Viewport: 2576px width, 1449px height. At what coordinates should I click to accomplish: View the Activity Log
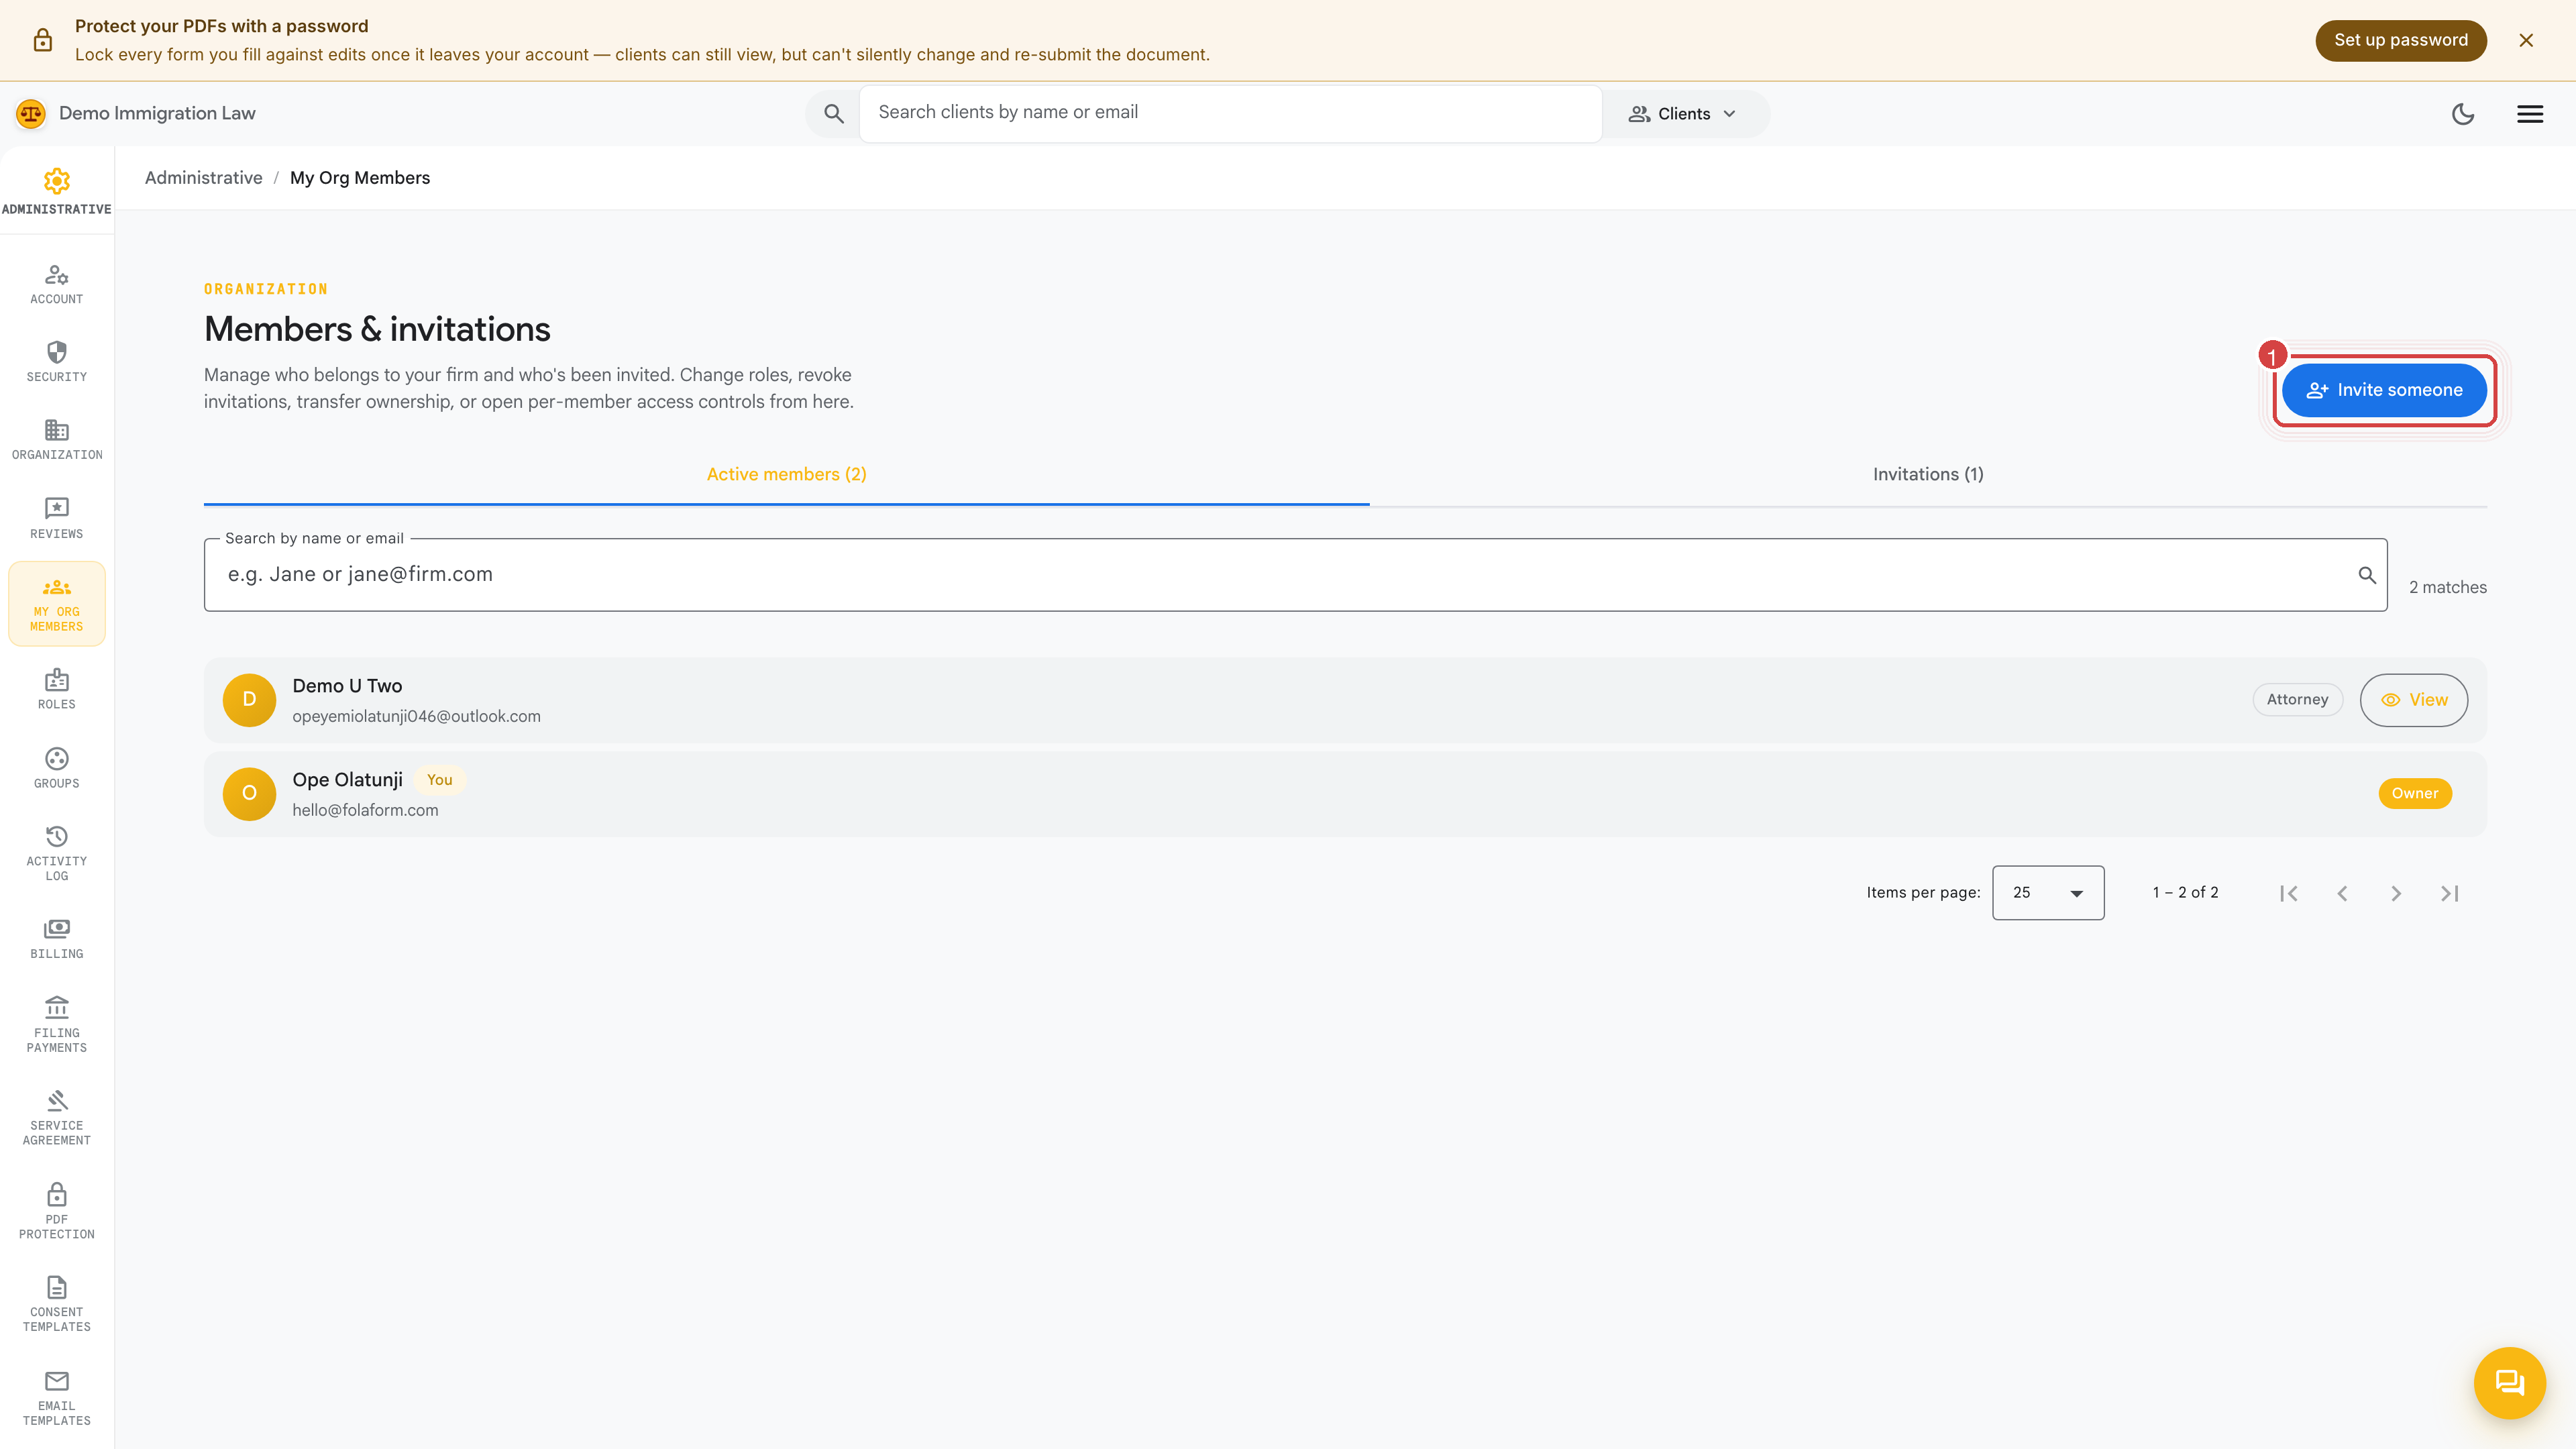coord(57,854)
